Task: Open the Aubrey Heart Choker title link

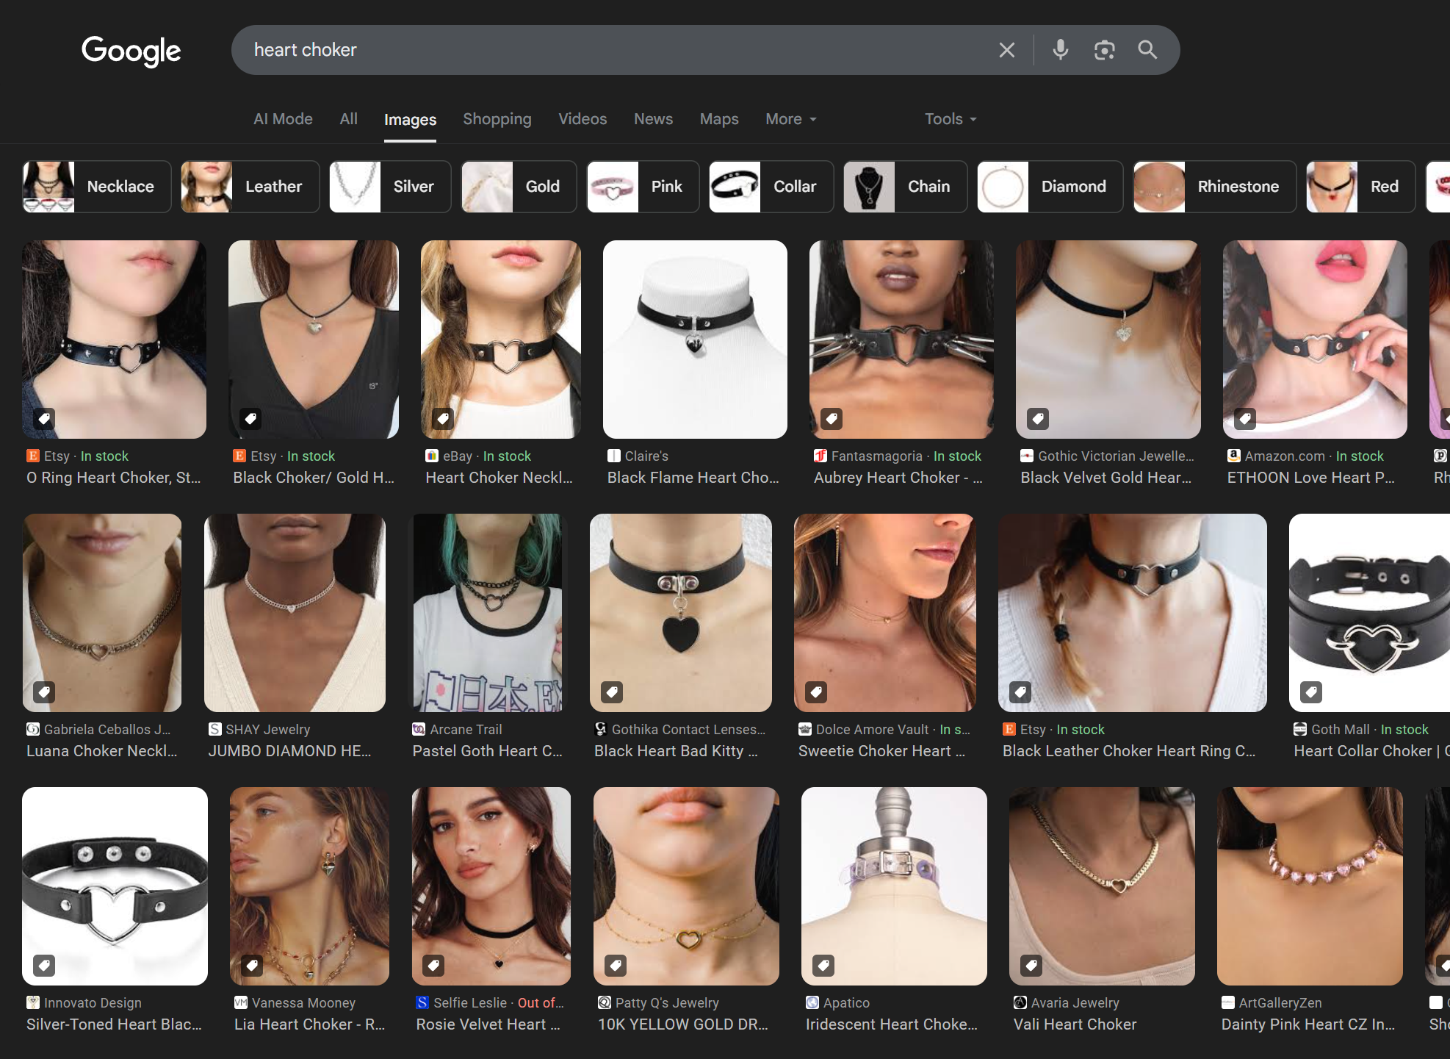Action: 898,478
